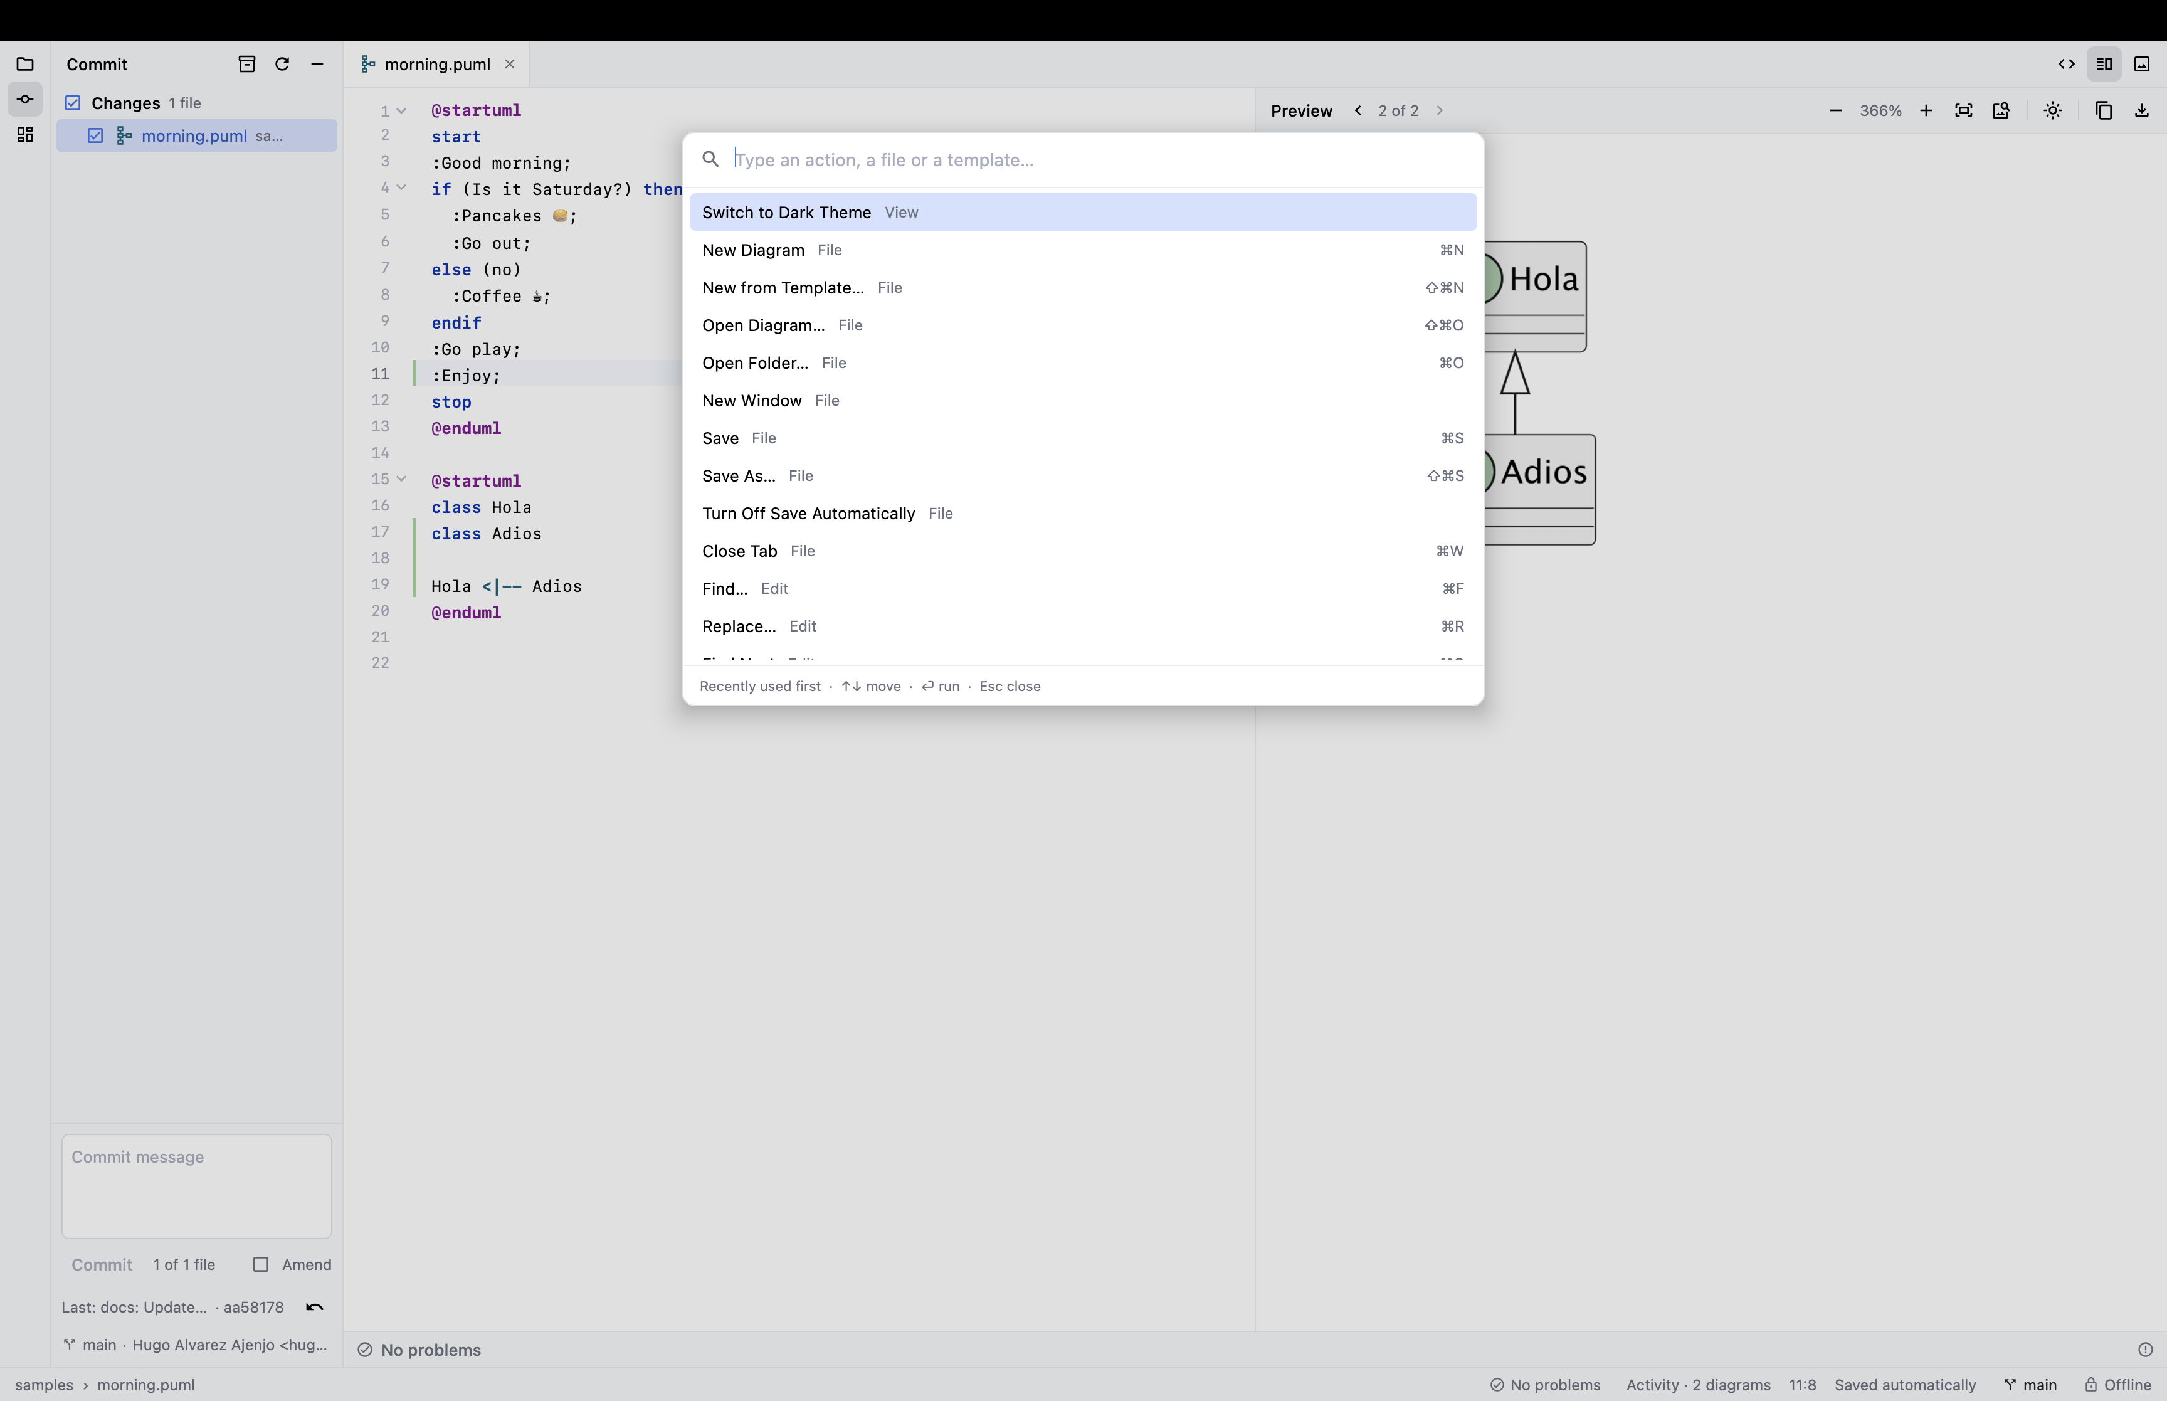This screenshot has height=1401, width=2167.
Task: Choose Save As... action
Action: tap(1083, 476)
